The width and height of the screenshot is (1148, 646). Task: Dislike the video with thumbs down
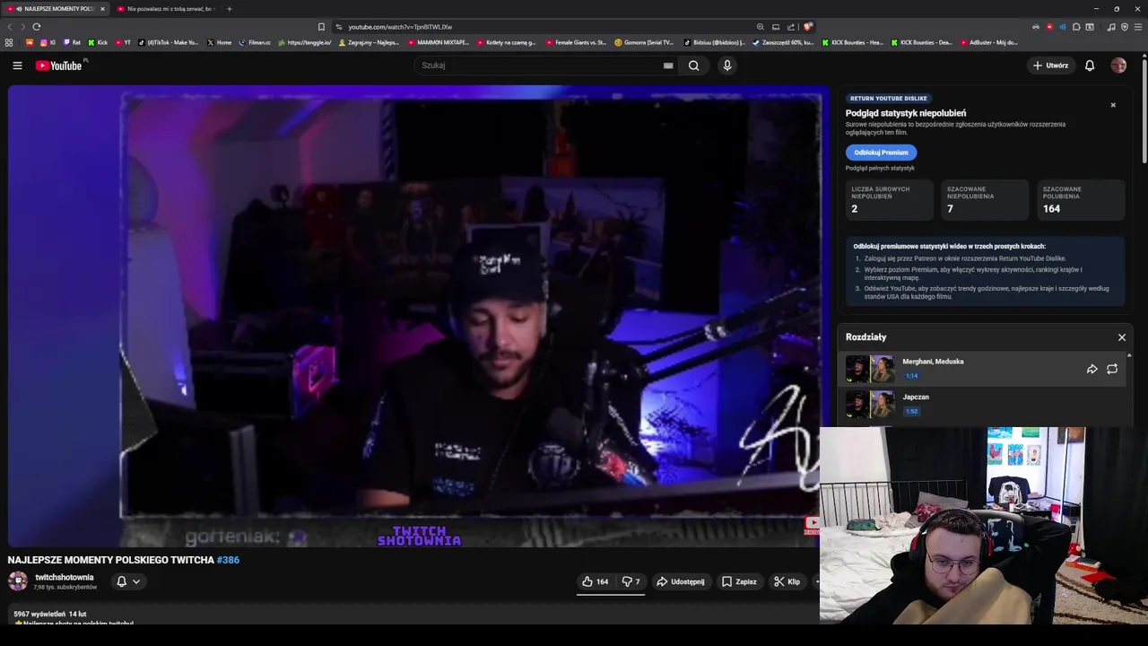pos(631,581)
